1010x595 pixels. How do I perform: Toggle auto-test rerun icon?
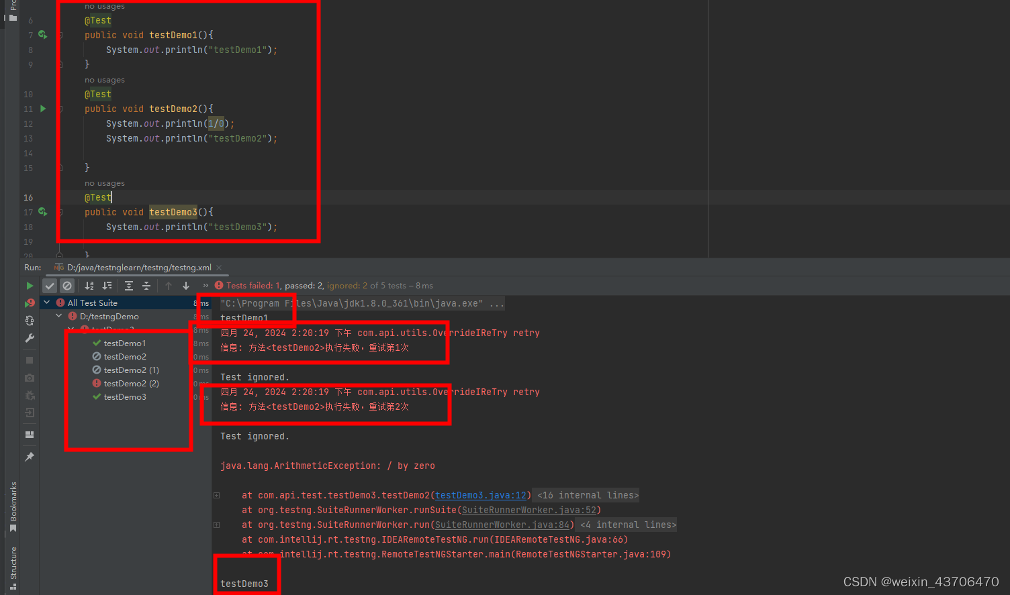coord(30,321)
